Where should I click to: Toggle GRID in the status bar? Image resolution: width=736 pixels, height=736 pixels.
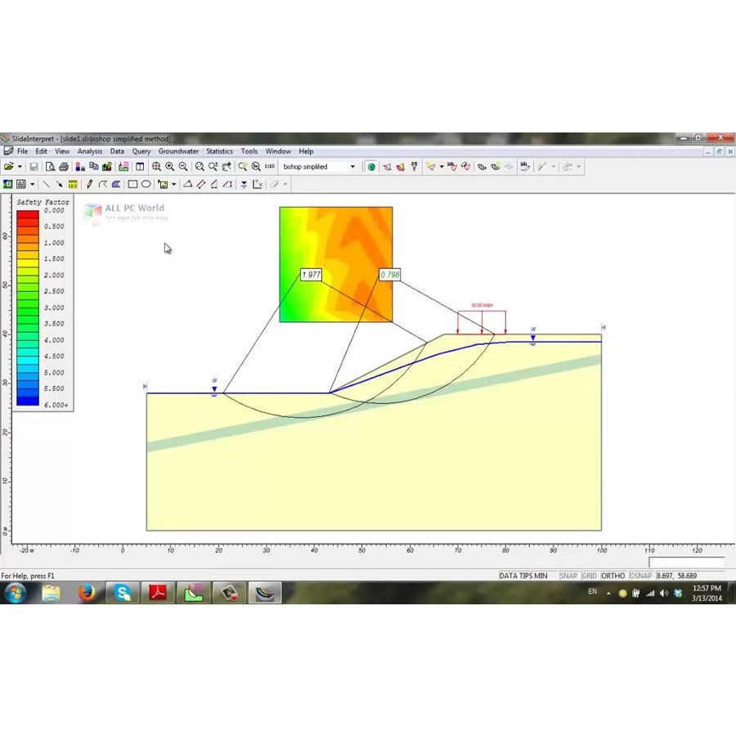point(589,576)
